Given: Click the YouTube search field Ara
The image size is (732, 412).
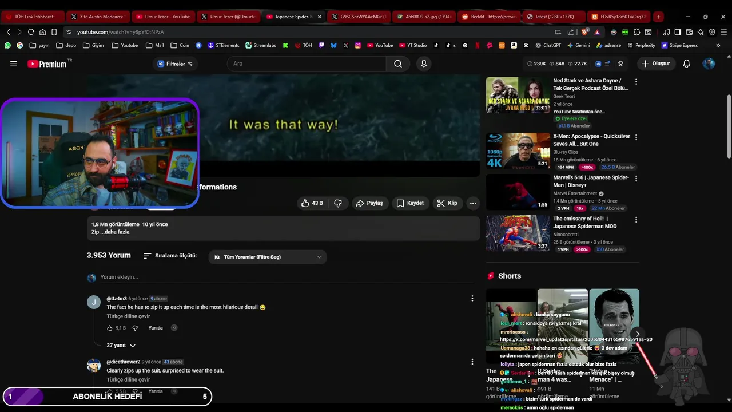Looking at the screenshot, I should click(307, 64).
